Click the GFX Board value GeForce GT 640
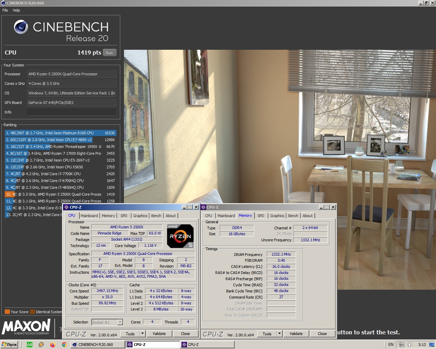The image size is (436, 349). 72,103
